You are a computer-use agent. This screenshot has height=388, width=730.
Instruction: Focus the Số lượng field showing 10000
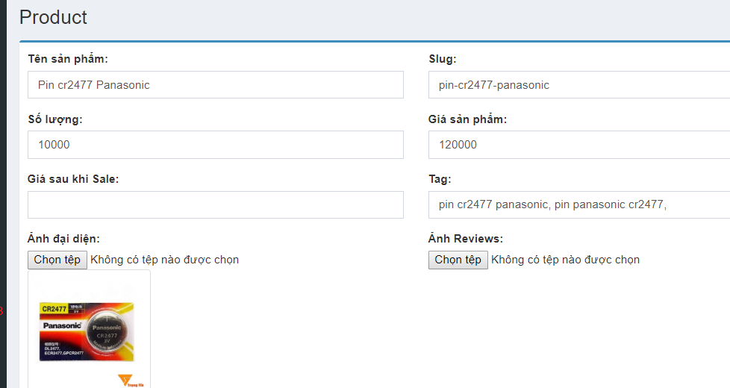click(x=216, y=145)
